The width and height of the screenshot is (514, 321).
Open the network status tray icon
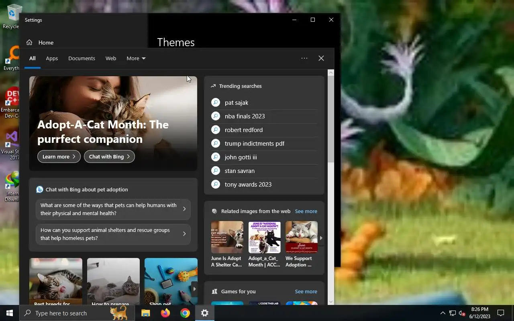pyautogui.click(x=452, y=313)
